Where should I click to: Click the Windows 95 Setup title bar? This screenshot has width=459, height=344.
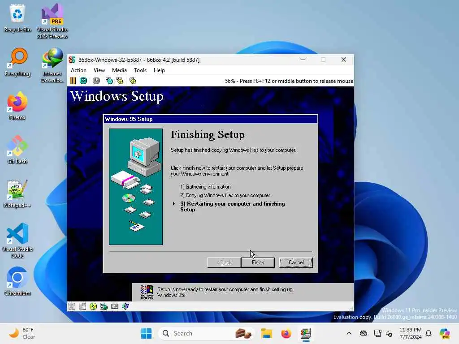tap(211, 119)
